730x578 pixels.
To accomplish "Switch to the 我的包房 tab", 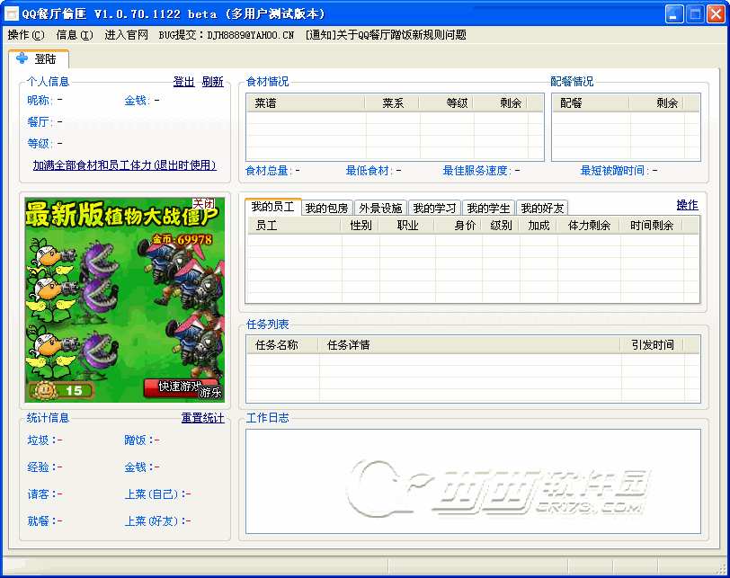I will point(326,208).
